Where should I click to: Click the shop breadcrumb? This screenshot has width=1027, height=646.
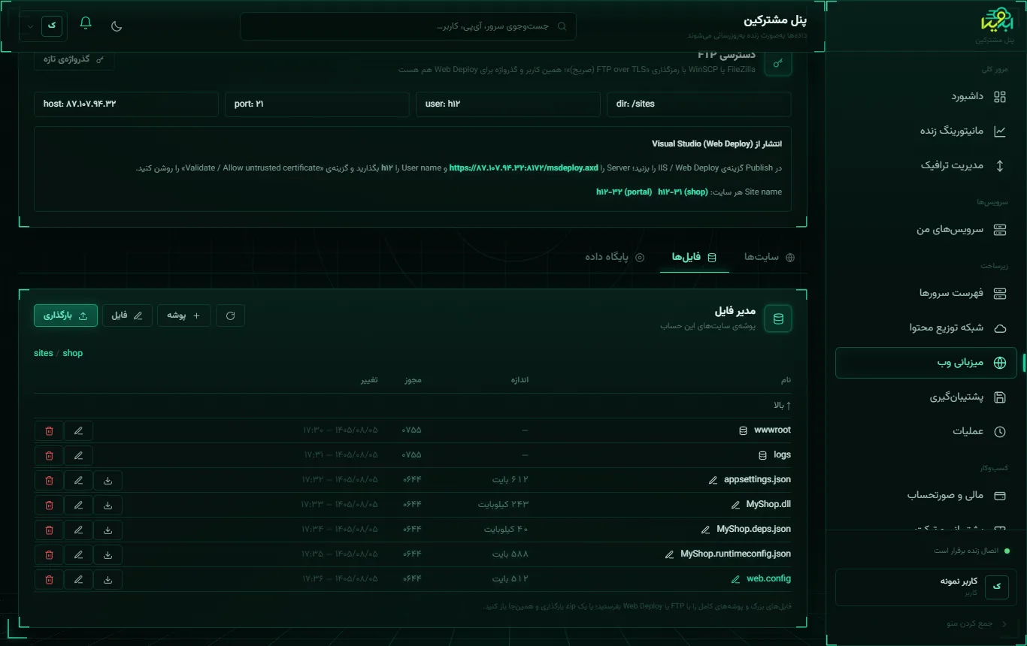[73, 353]
